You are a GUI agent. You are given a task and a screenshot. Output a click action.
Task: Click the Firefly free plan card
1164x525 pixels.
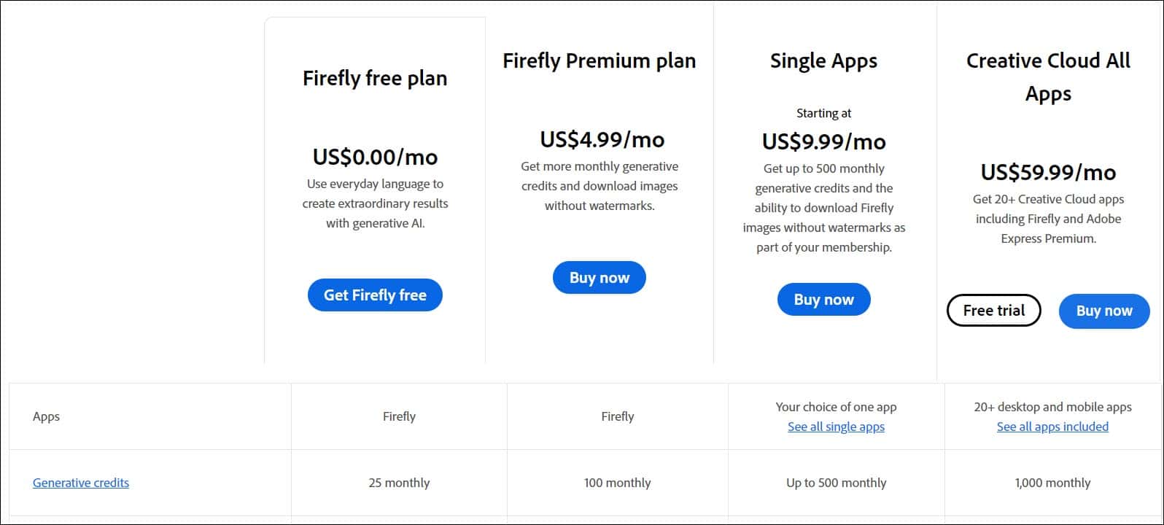[375, 190]
